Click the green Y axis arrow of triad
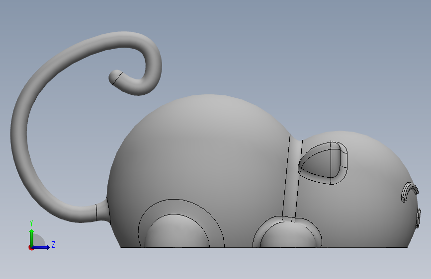Image resolution: width=431 pixels, height=279 pixels. (32, 237)
